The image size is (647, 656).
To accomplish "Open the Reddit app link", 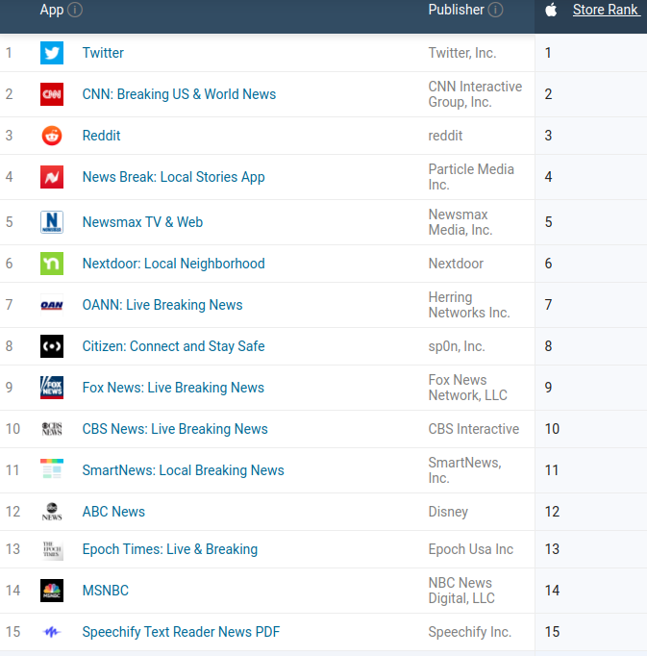I will 101,136.
